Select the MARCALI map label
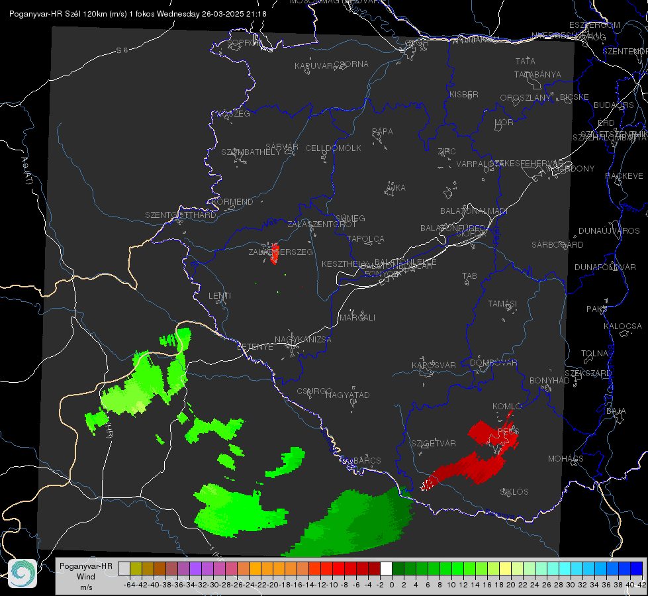The image size is (648, 596). coord(357,318)
